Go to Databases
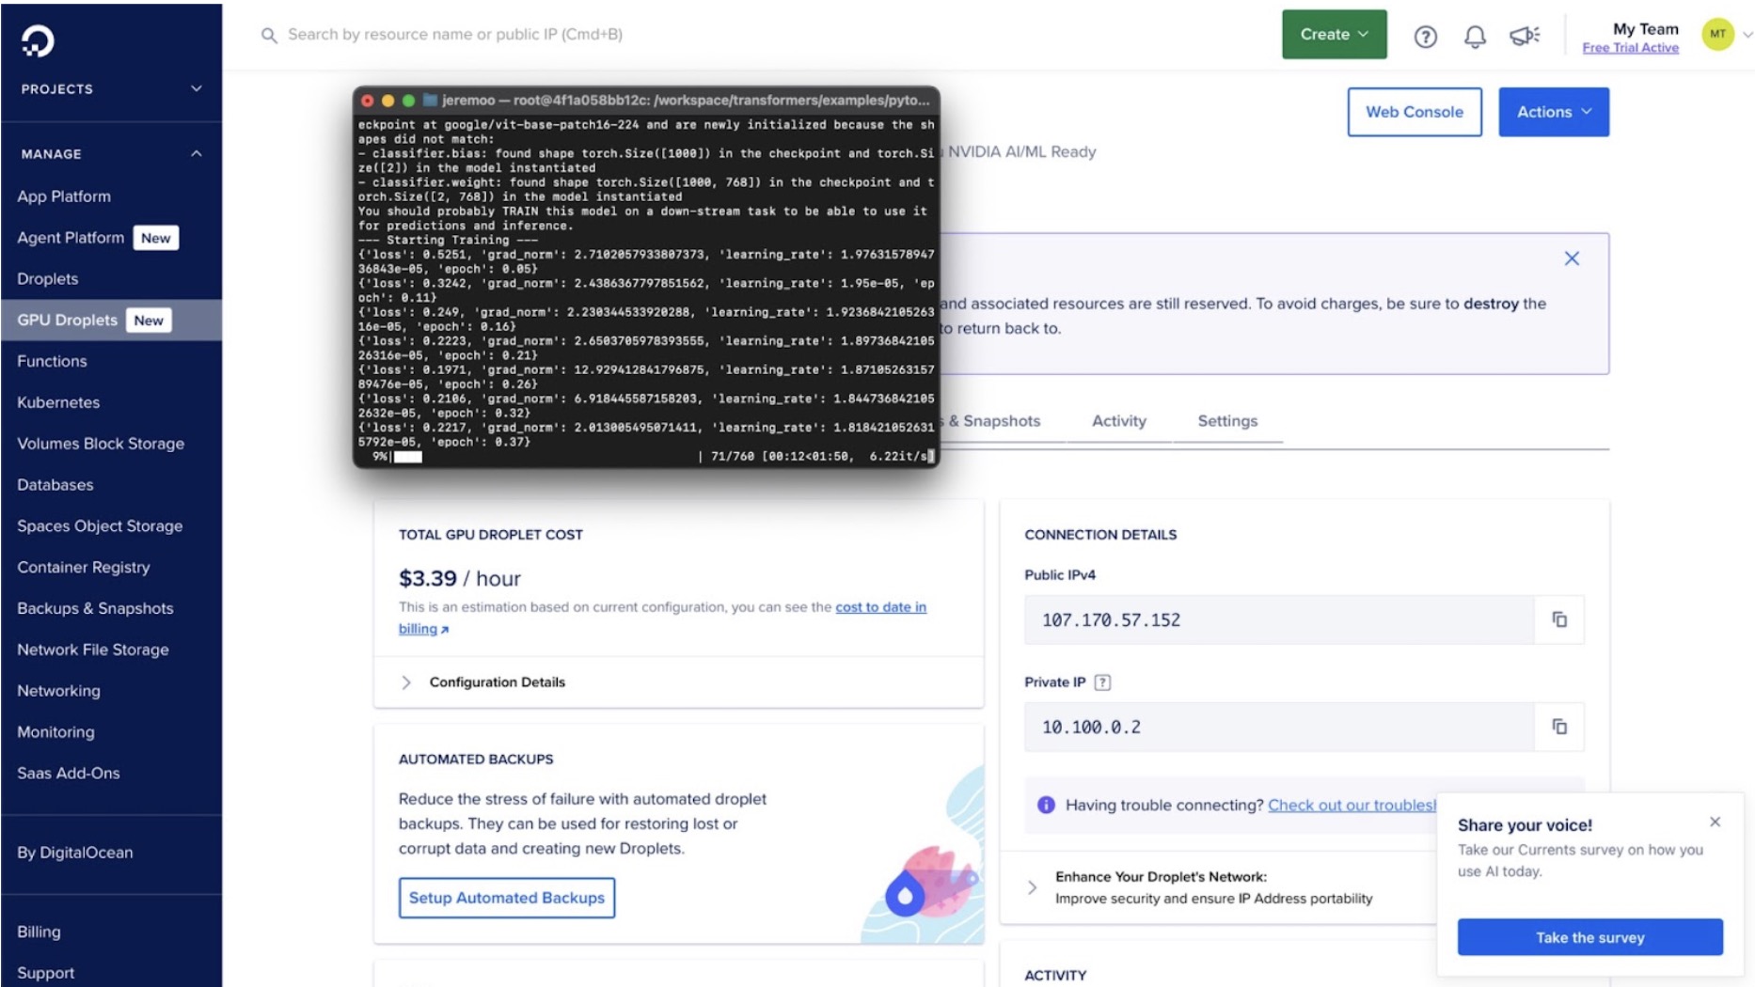Image resolution: width=1755 pixels, height=987 pixels. pos(55,485)
